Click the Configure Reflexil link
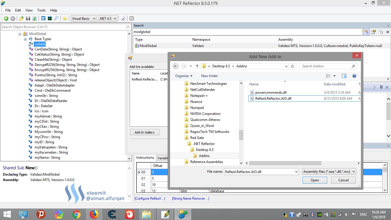 [150, 199]
